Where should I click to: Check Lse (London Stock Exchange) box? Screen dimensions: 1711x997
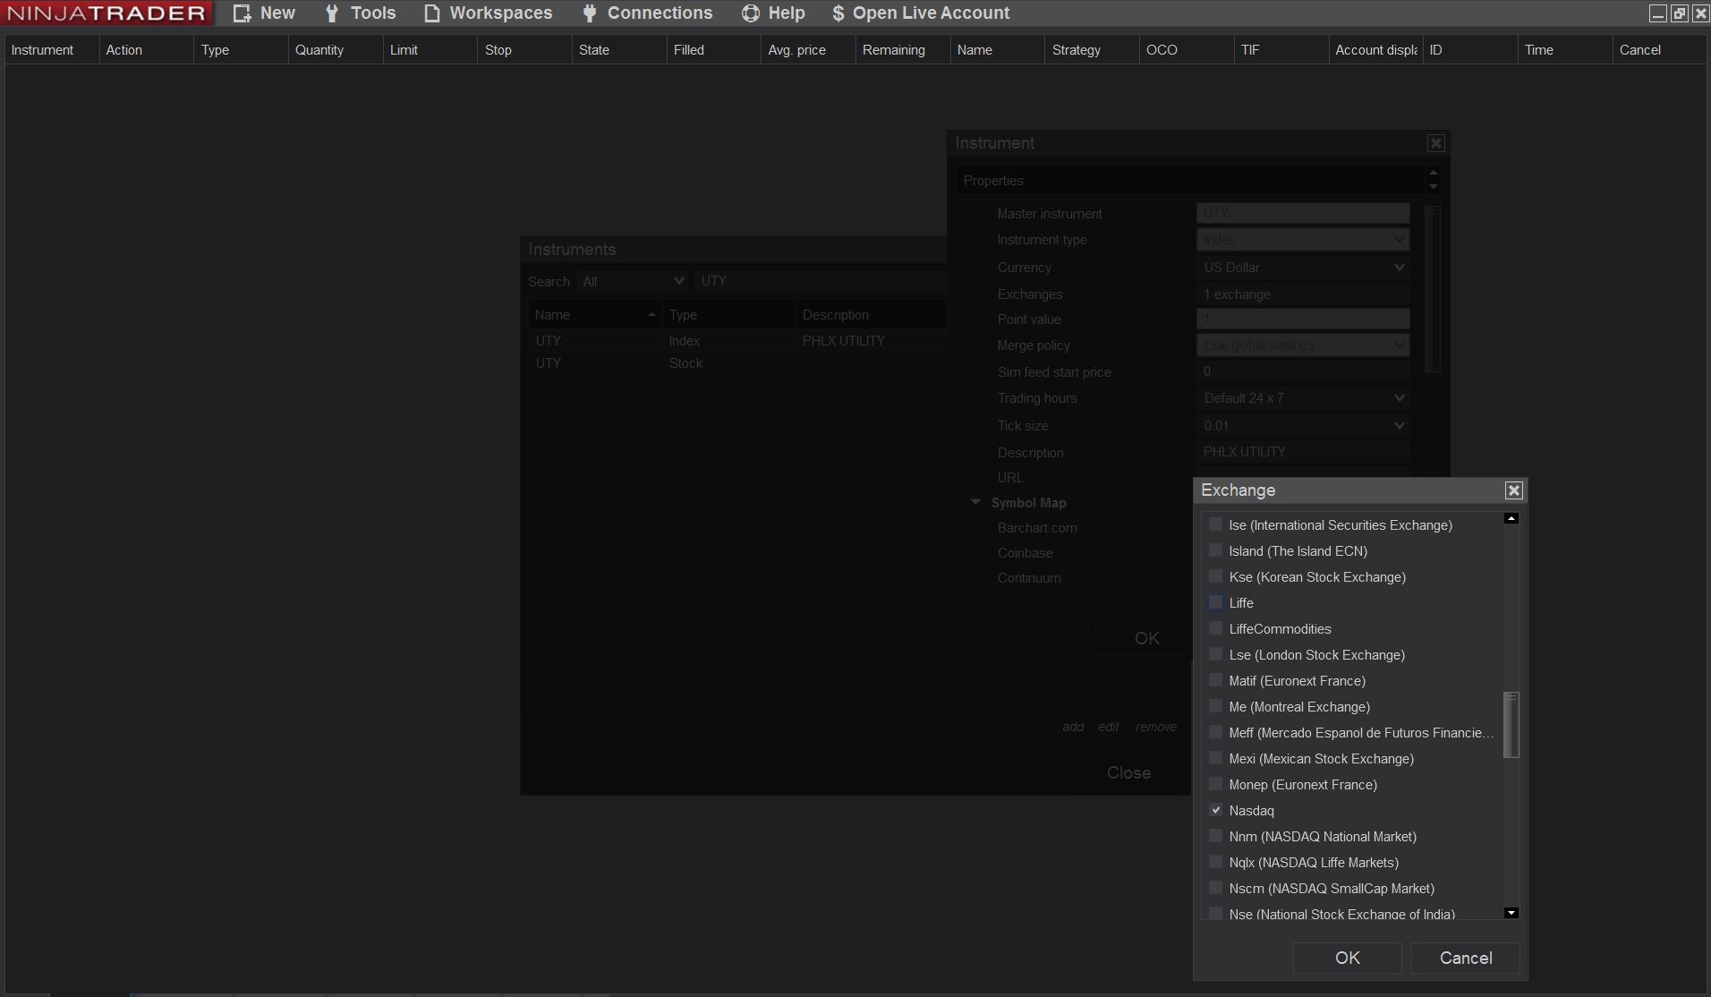[1215, 654]
